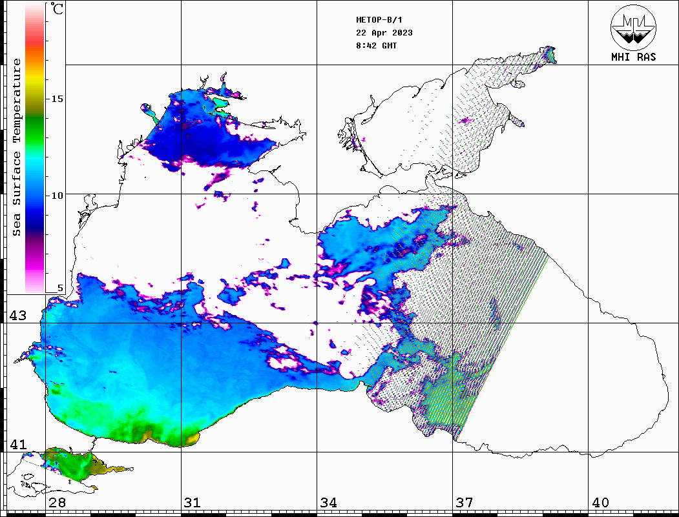Click the latitude label 41

click(17, 445)
